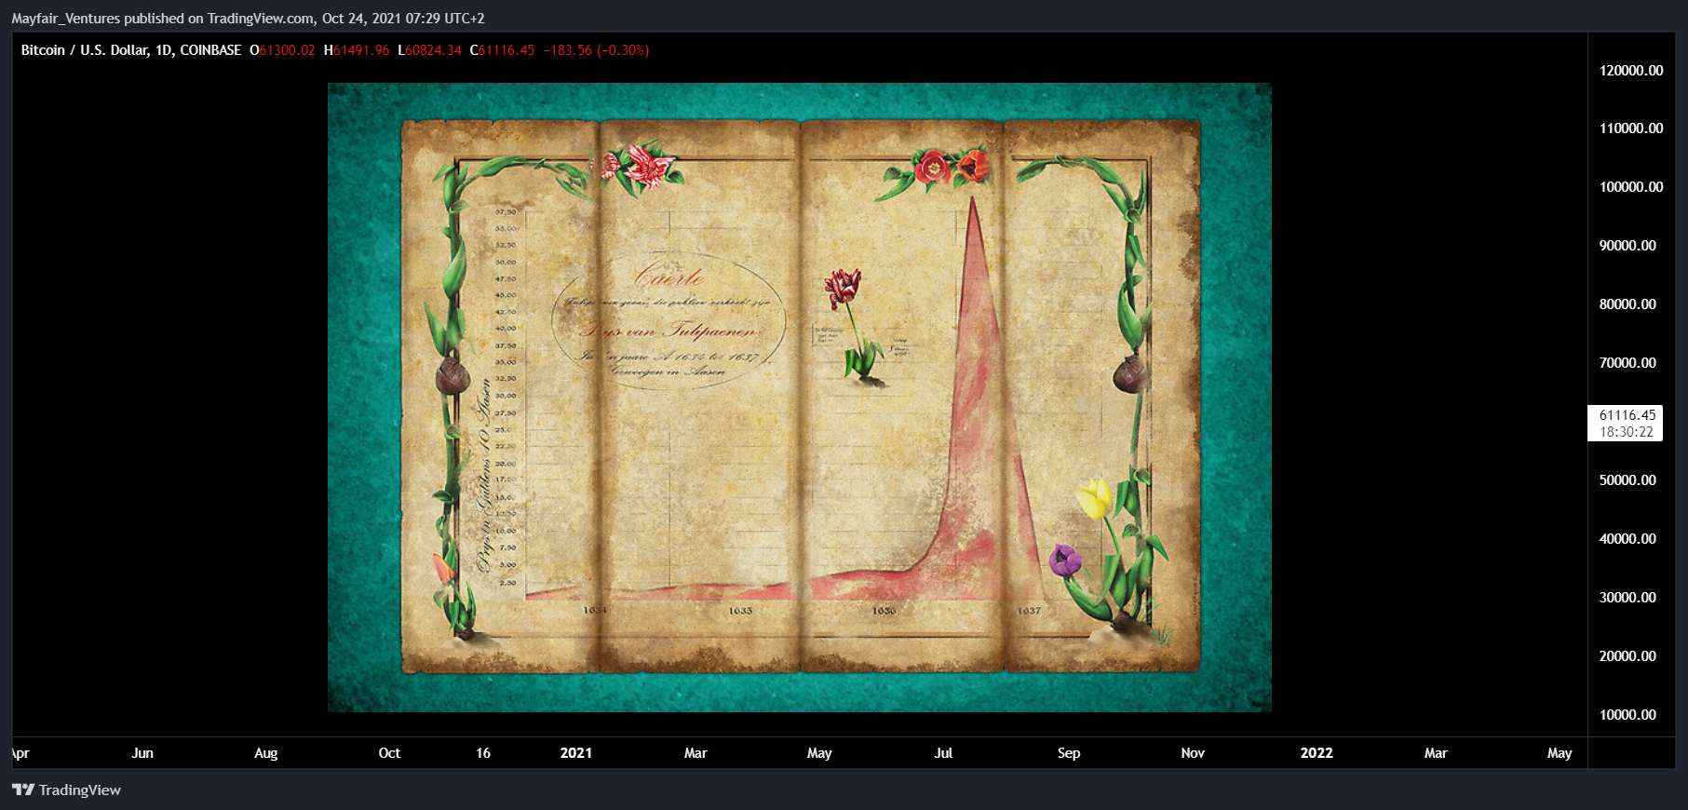
Task: Click the 90000.00 price axis label
Action: [x=1627, y=246]
